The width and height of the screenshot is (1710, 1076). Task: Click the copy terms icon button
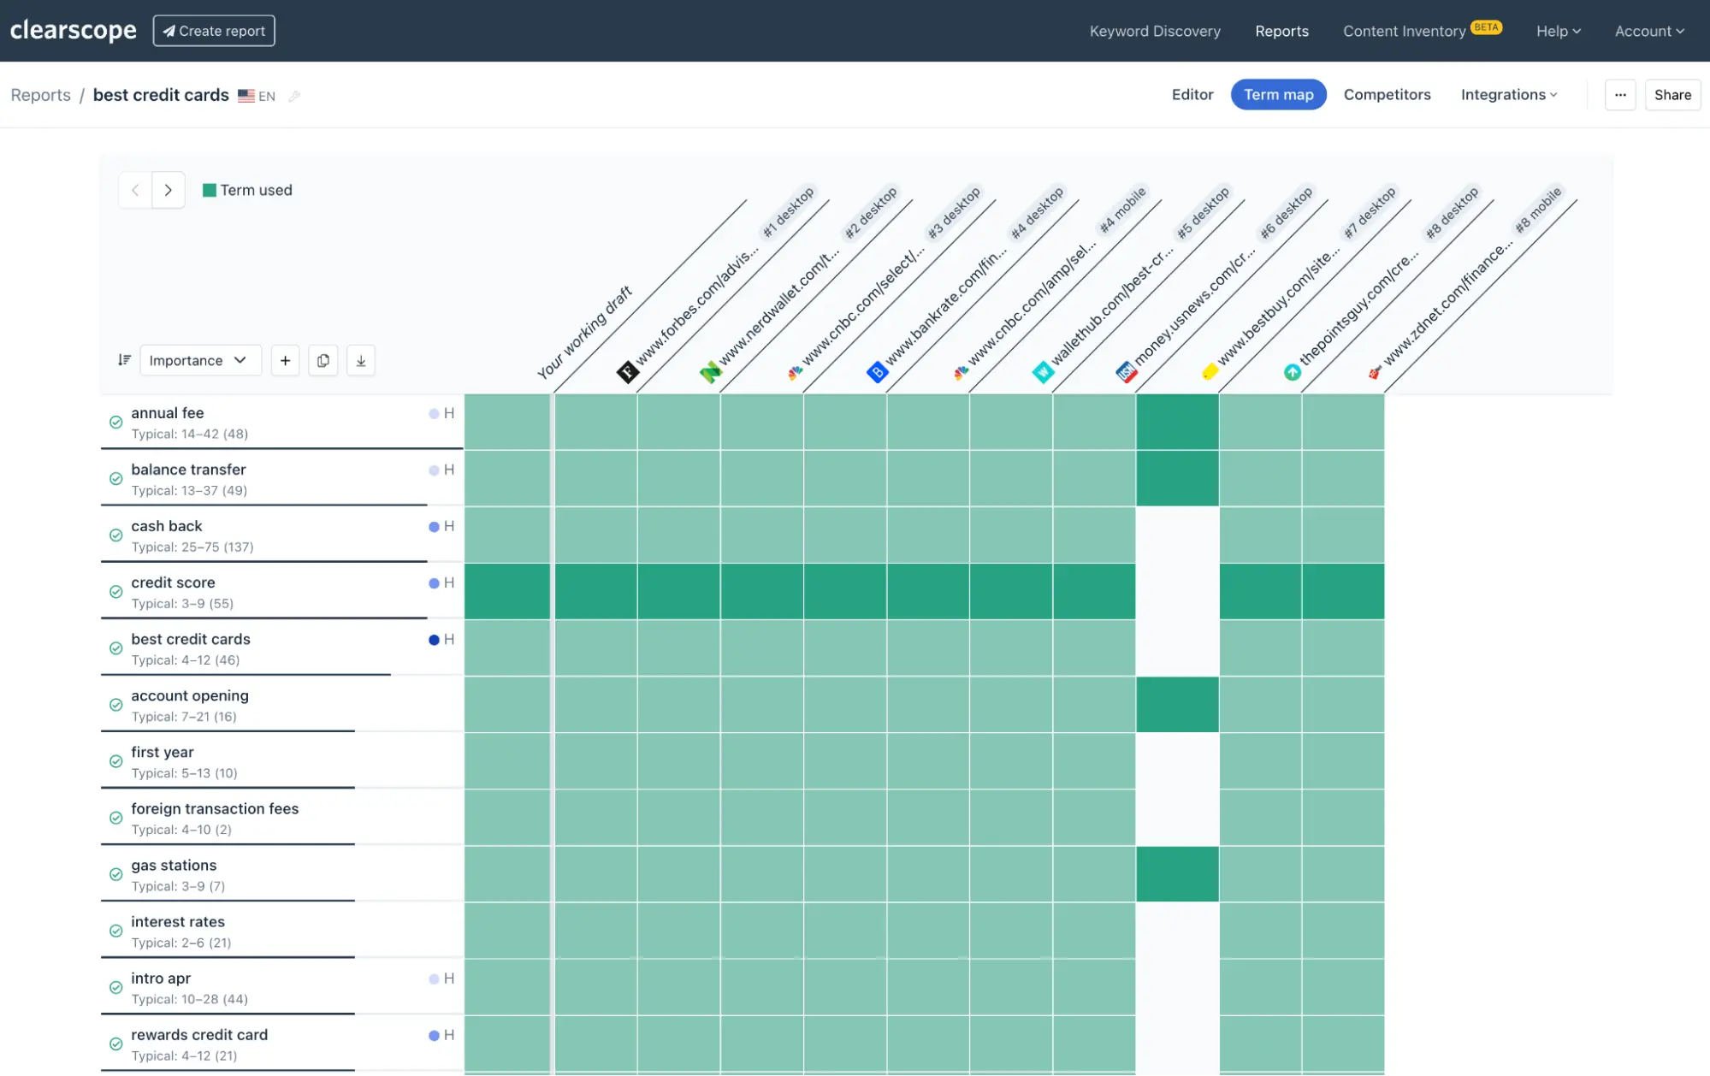322,361
